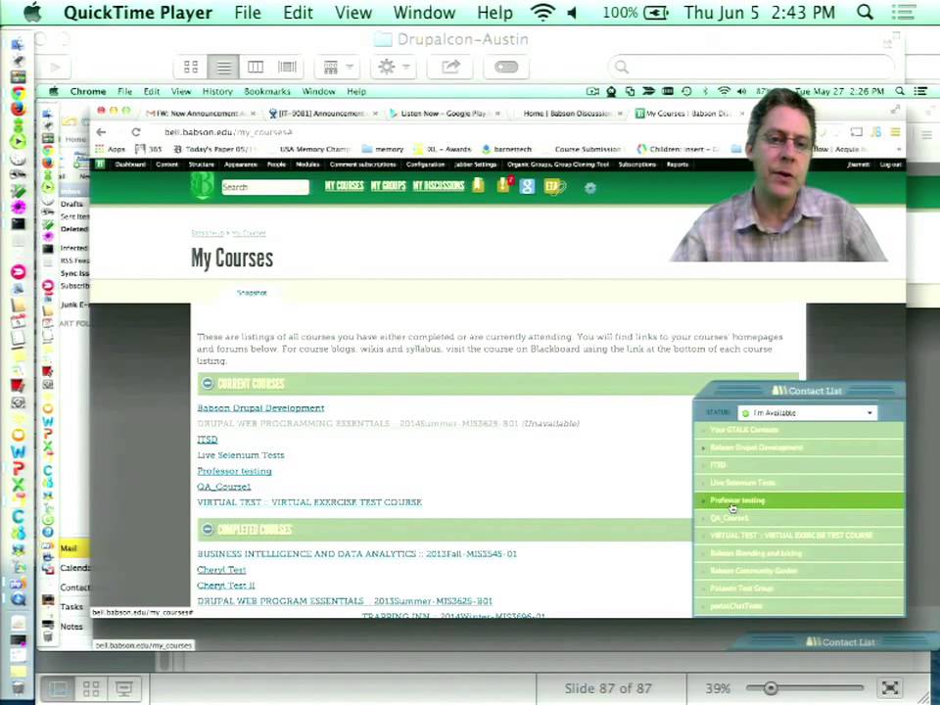This screenshot has height=705, width=940.
Task: Click the alerts icon with red badge
Action: coord(505,185)
